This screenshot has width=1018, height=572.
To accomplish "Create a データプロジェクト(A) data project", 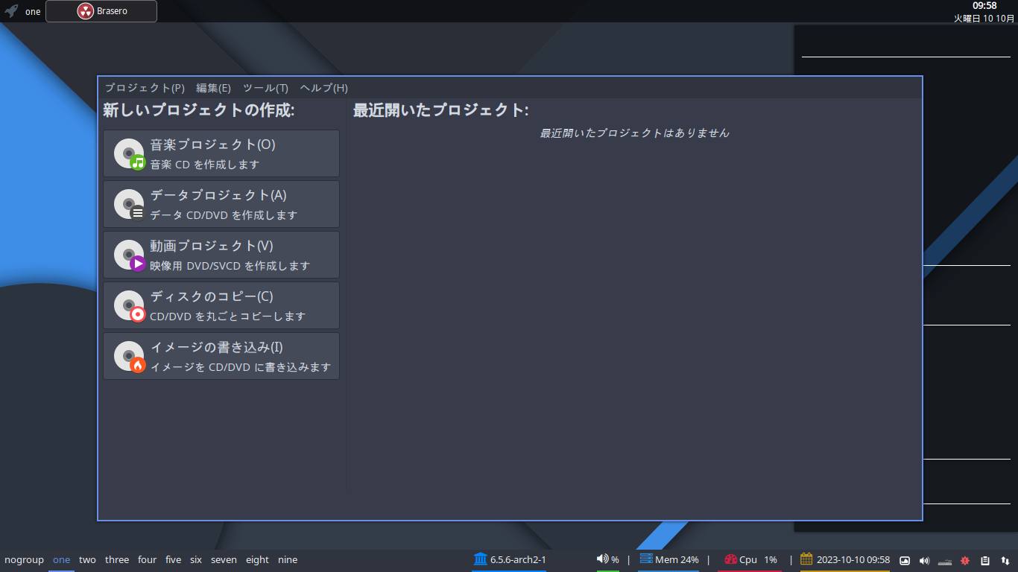I will (x=221, y=204).
